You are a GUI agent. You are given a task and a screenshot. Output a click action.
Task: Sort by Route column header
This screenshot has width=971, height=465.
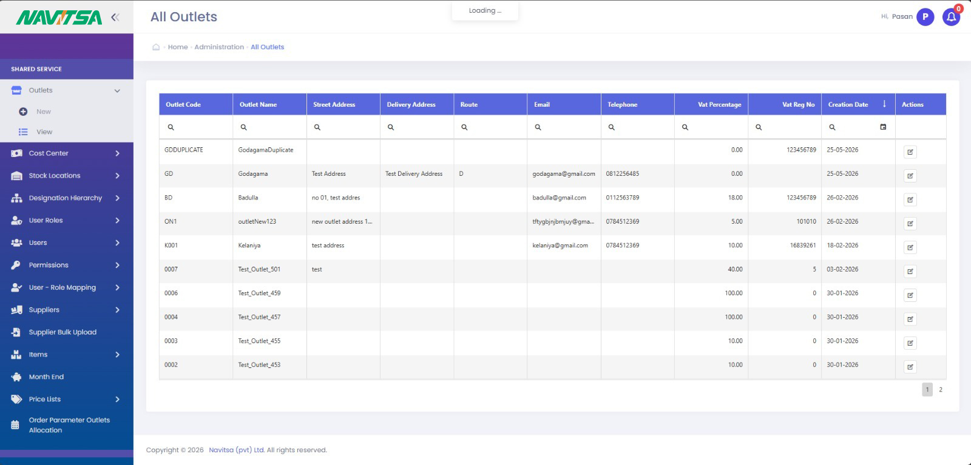[x=490, y=104]
